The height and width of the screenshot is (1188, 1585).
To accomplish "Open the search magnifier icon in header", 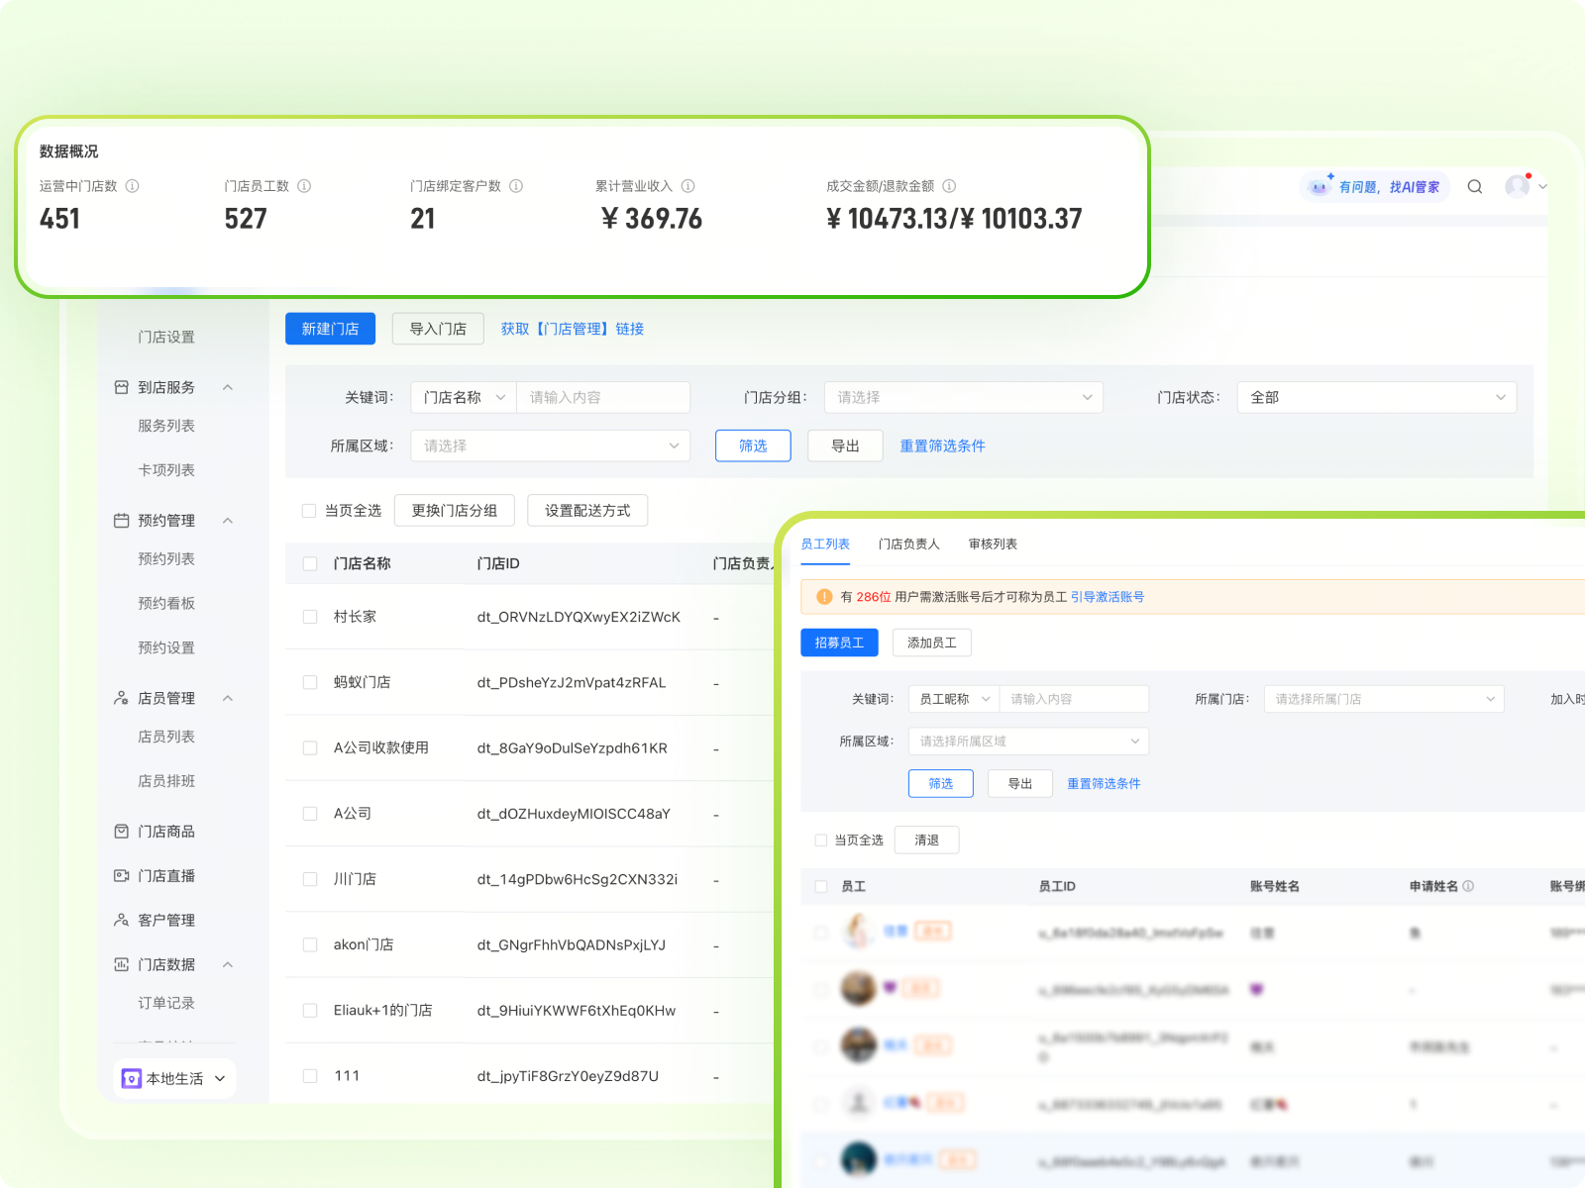I will click(x=1475, y=186).
